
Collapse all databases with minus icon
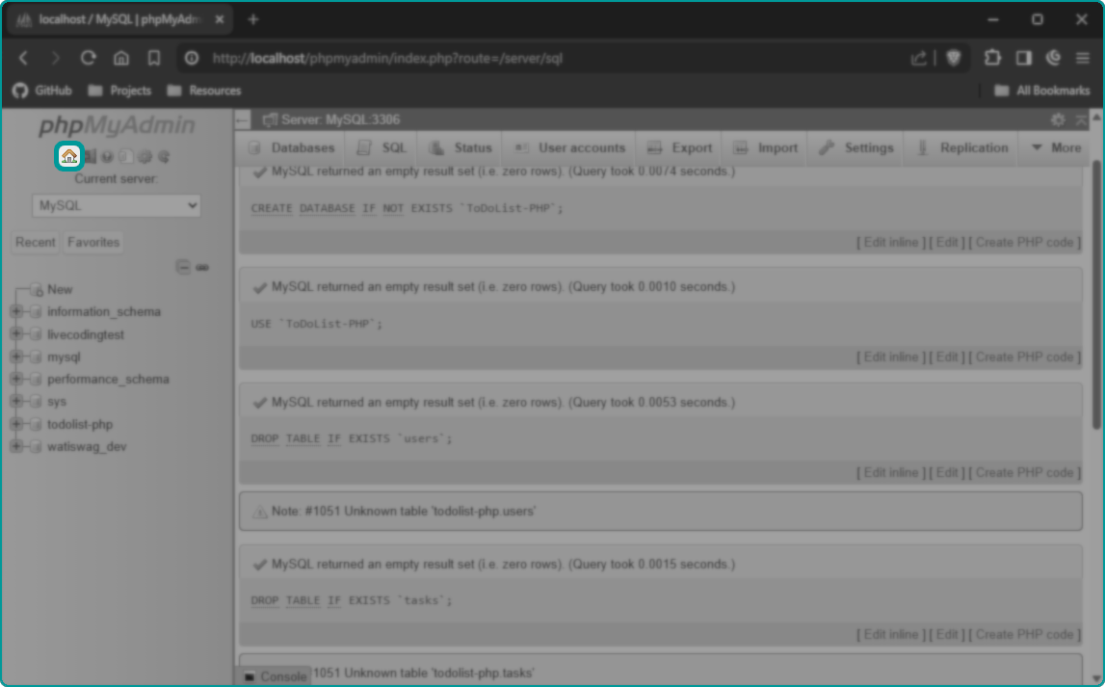point(183,267)
